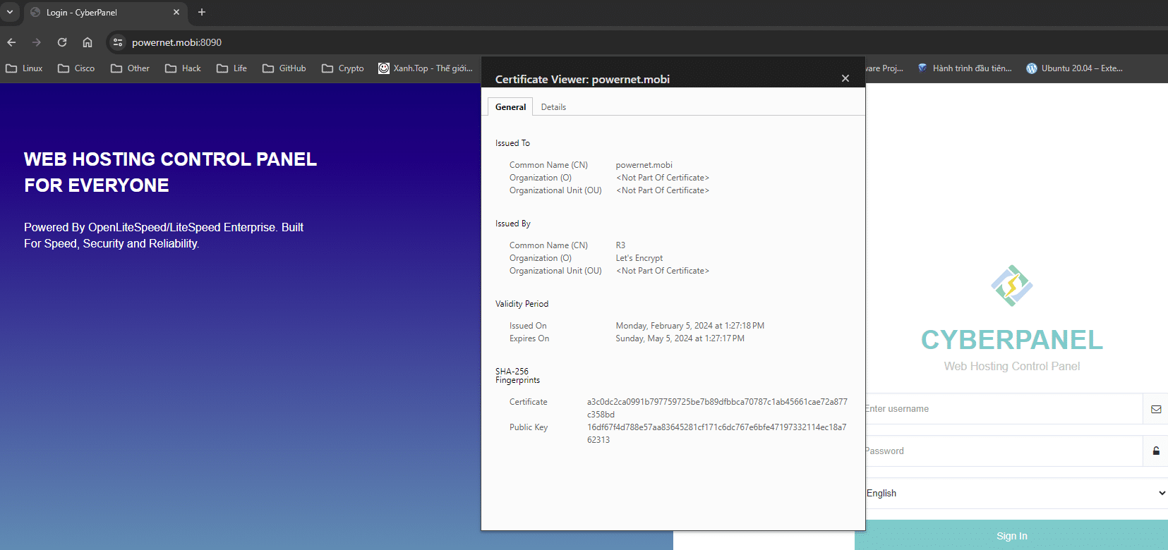Click the lock icon beside password
Screen dimensions: 1168x550
click(1156, 451)
